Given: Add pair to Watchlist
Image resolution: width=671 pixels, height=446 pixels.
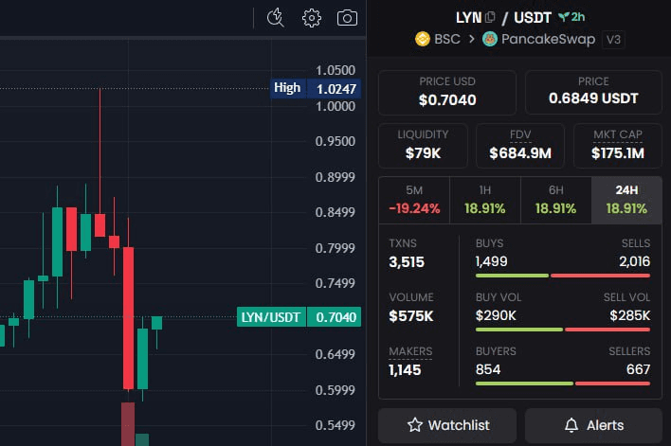Looking at the screenshot, I should pyautogui.click(x=447, y=425).
